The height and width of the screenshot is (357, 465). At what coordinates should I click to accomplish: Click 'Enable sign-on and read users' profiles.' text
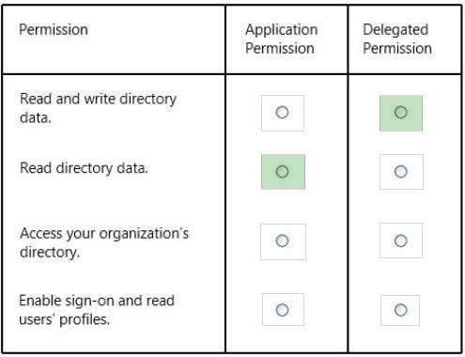(x=97, y=310)
